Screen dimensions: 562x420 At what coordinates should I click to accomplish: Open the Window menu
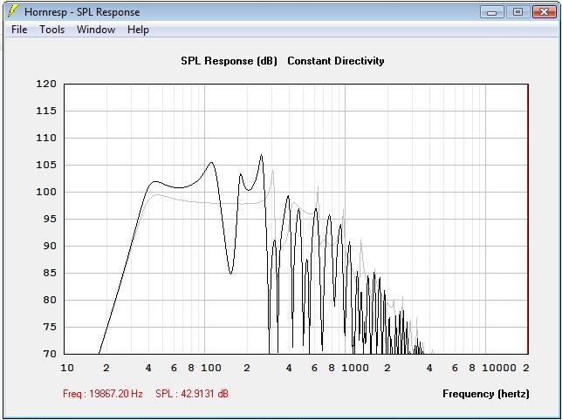coord(96,30)
